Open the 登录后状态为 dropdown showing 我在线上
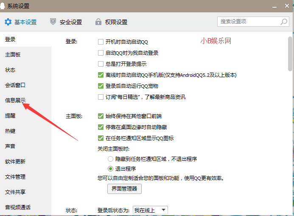Viewport: 294px width, 216px height. click(150, 210)
